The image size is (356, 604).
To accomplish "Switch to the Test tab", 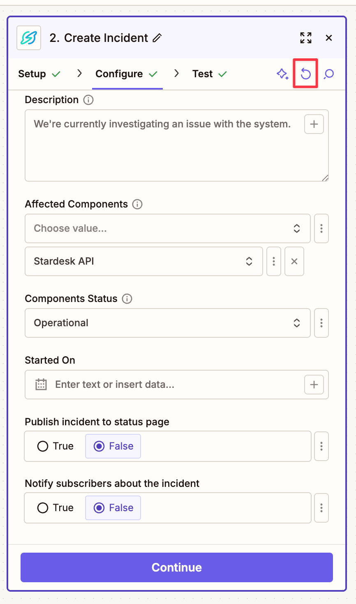I will [203, 74].
